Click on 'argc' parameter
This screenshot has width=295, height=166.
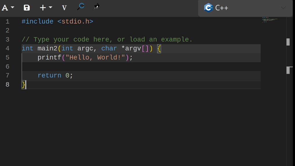pos(85,49)
